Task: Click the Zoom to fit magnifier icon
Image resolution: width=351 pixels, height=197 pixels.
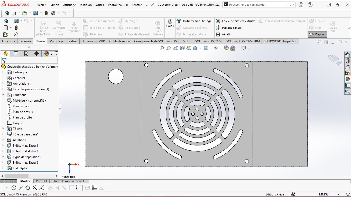Action: (x=162, y=48)
